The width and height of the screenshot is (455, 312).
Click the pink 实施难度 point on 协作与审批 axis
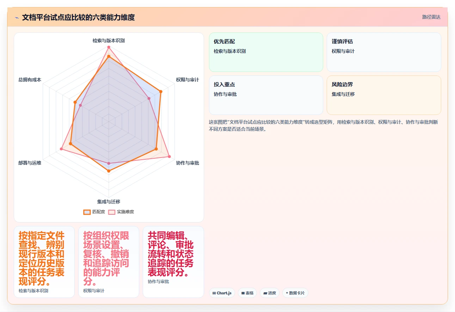tap(169, 157)
